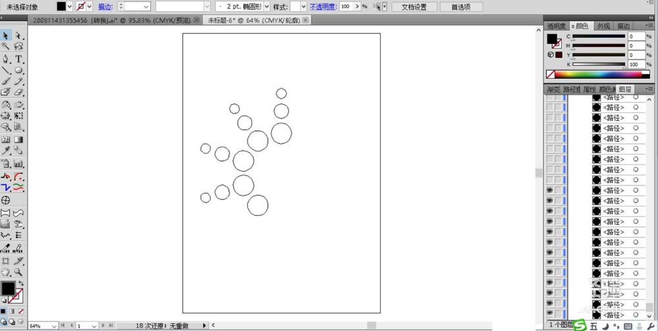Open the artboard number dropdown
658x331 pixels.
click(x=94, y=326)
